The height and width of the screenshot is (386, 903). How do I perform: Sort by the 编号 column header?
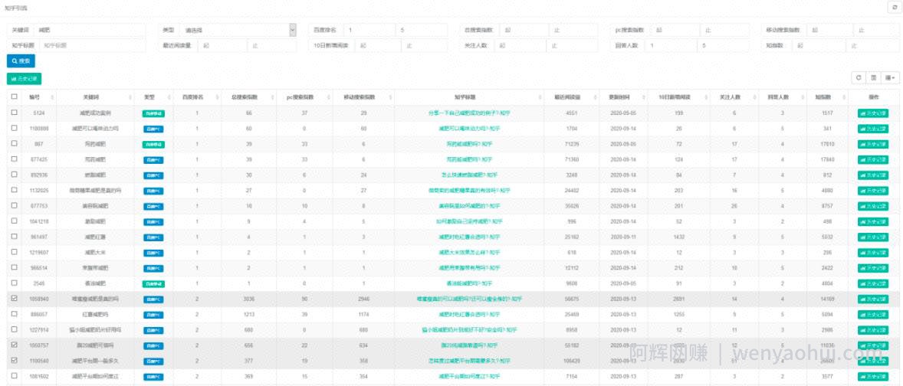(38, 97)
